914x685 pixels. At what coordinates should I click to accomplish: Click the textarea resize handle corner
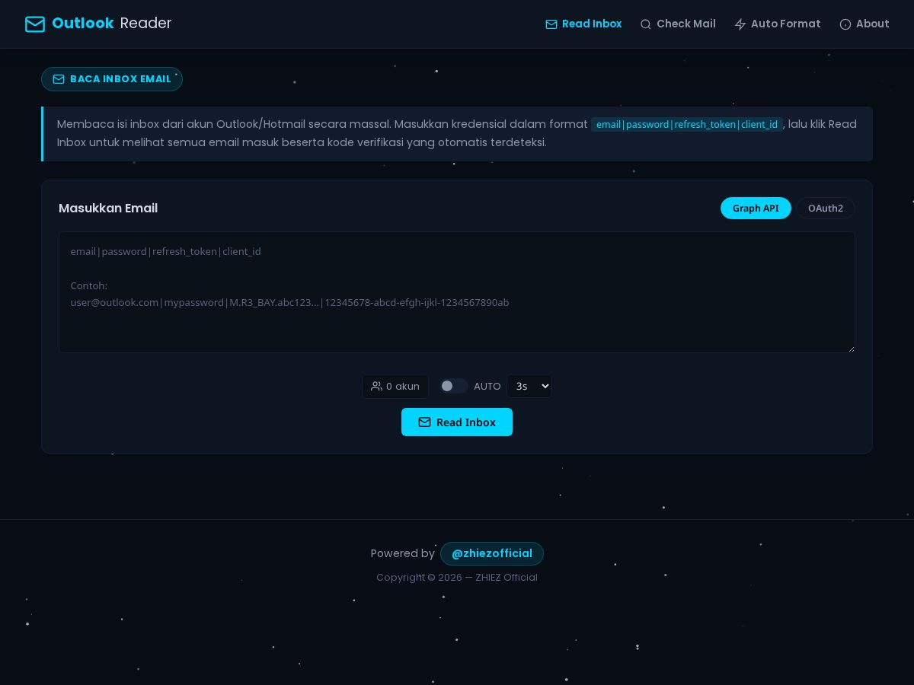click(x=851, y=349)
